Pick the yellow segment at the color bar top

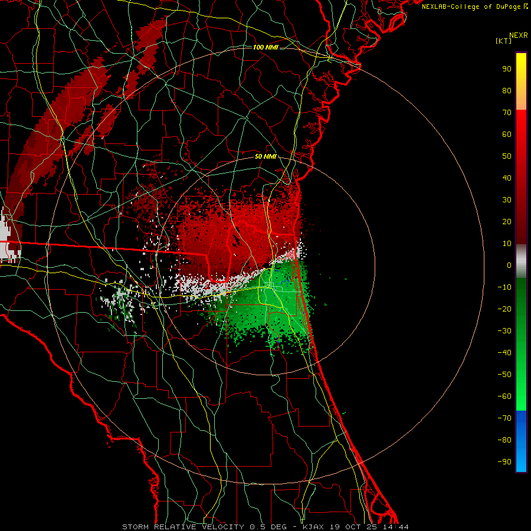click(521, 81)
